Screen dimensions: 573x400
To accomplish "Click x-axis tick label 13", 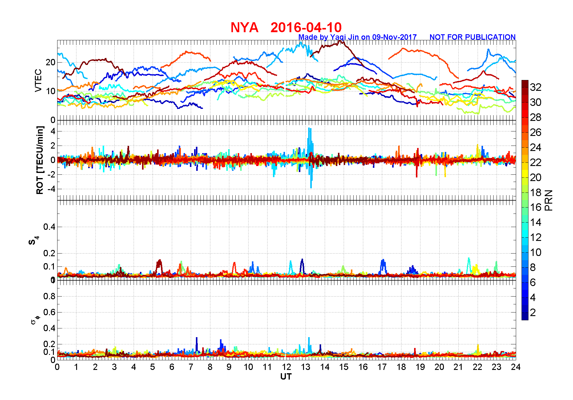I will 305,367.
